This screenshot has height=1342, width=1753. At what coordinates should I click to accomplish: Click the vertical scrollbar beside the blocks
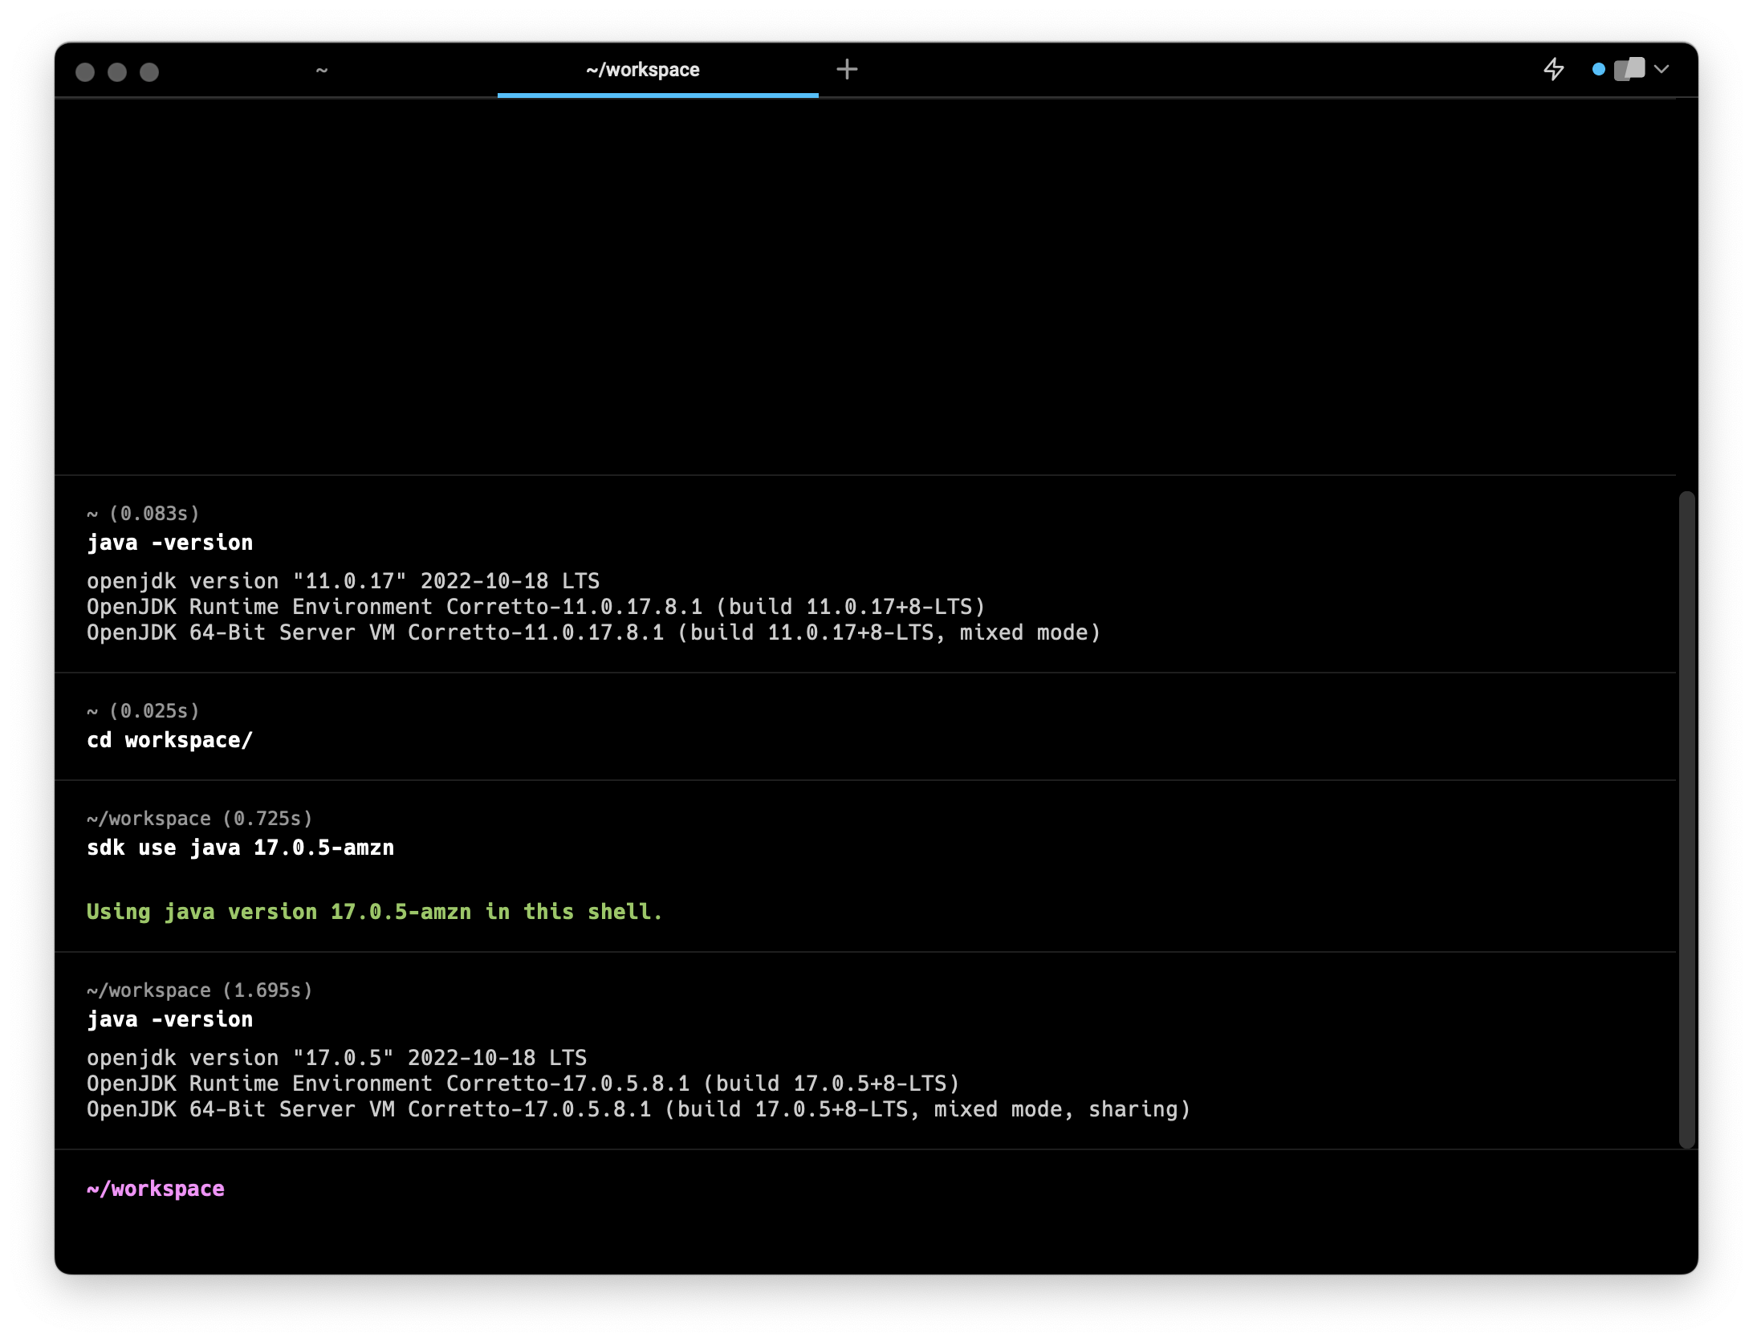[1686, 819]
